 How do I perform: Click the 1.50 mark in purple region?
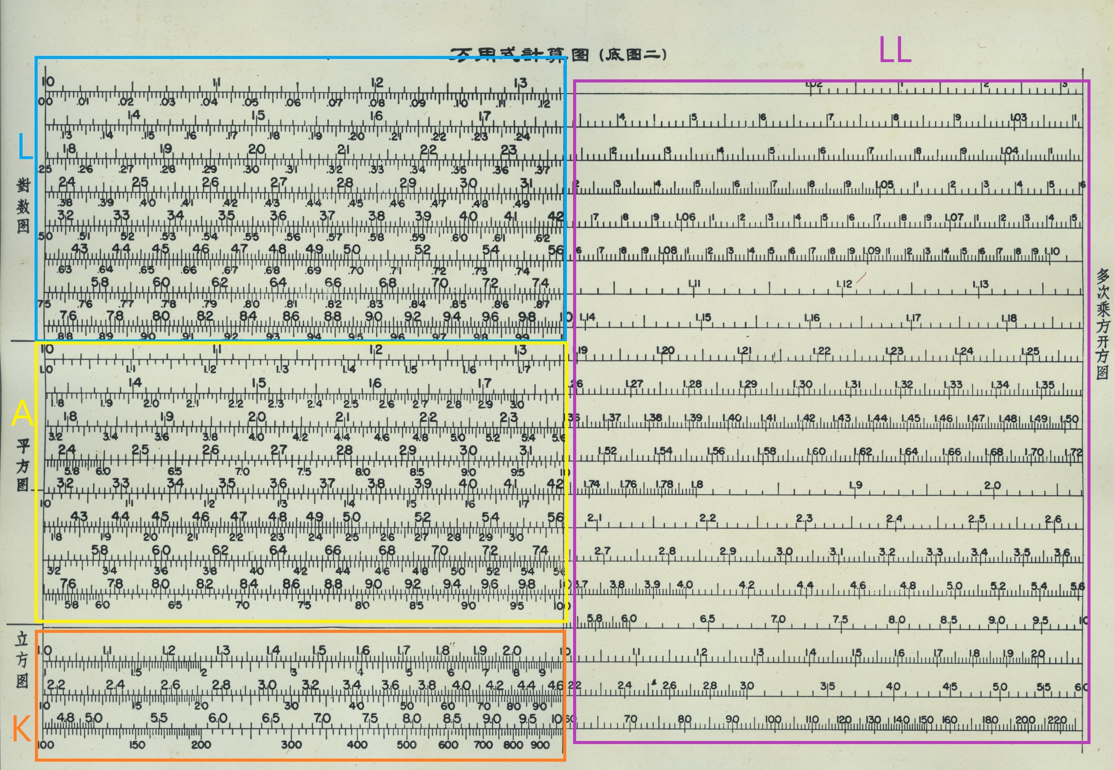[x=1069, y=419]
